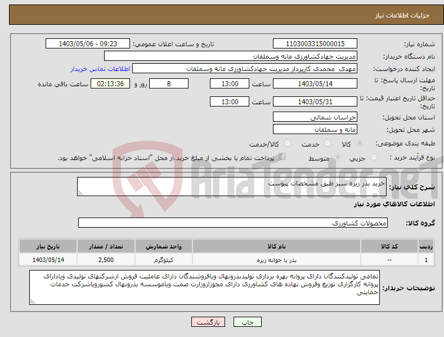Viewport: 444px width, 337px height.
Task: Select the جزیی purchase type radio
Action: [x=374, y=157]
